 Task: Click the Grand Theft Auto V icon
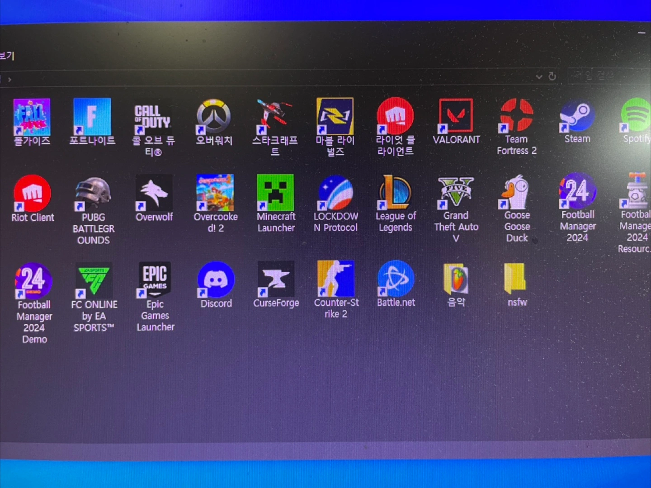[x=456, y=192]
